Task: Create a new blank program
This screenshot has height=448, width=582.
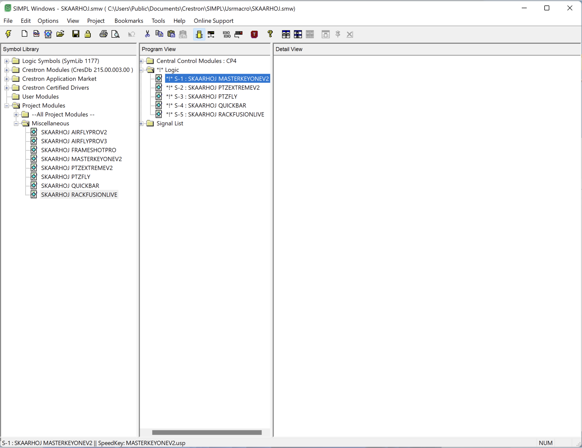Action: (24, 34)
